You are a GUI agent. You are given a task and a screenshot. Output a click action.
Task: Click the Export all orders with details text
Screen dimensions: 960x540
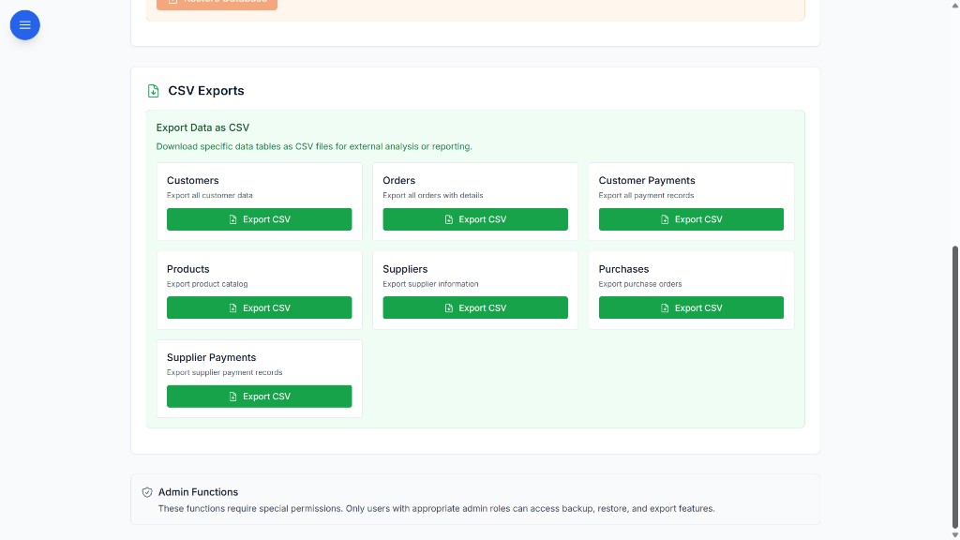tap(433, 195)
